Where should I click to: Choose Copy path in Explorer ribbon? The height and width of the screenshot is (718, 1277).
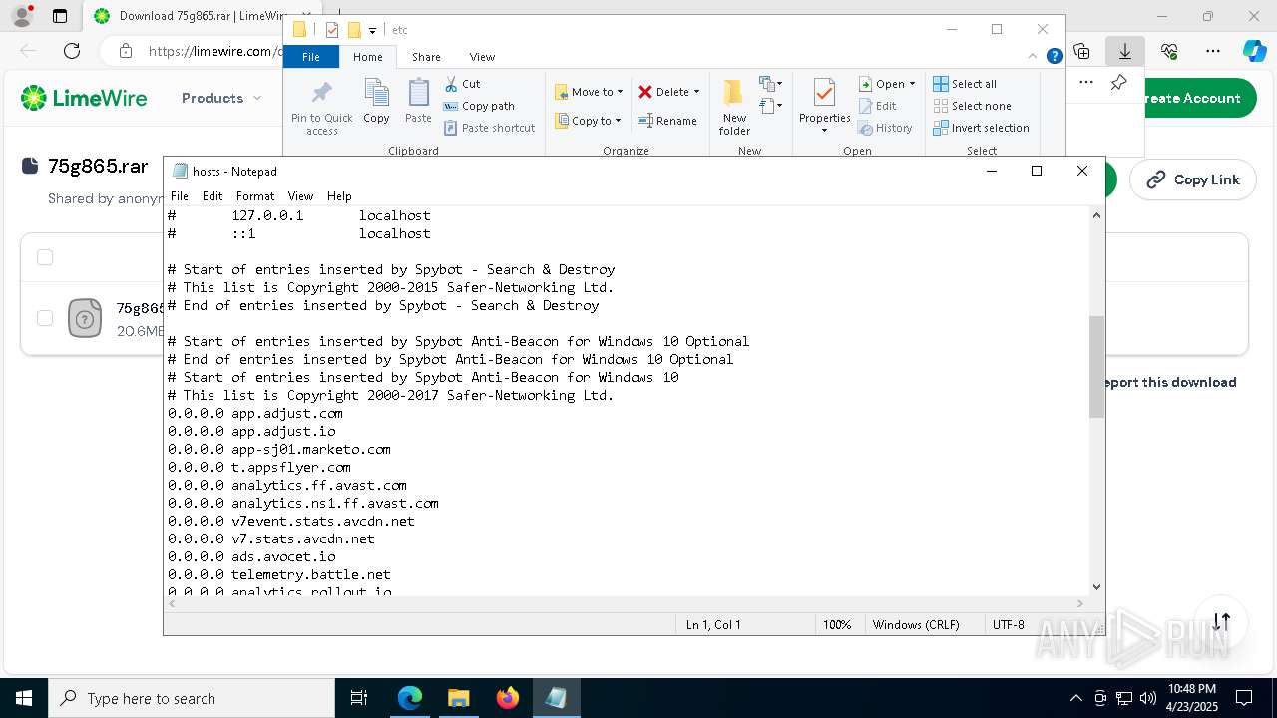(479, 106)
